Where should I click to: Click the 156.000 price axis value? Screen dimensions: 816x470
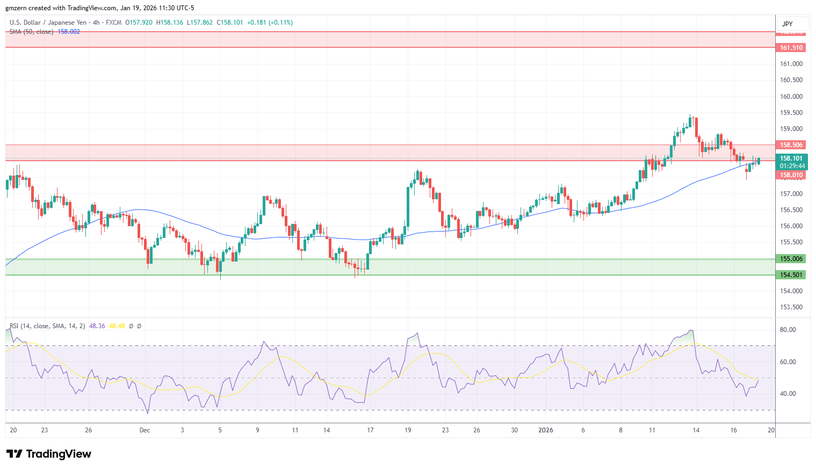tap(791, 226)
